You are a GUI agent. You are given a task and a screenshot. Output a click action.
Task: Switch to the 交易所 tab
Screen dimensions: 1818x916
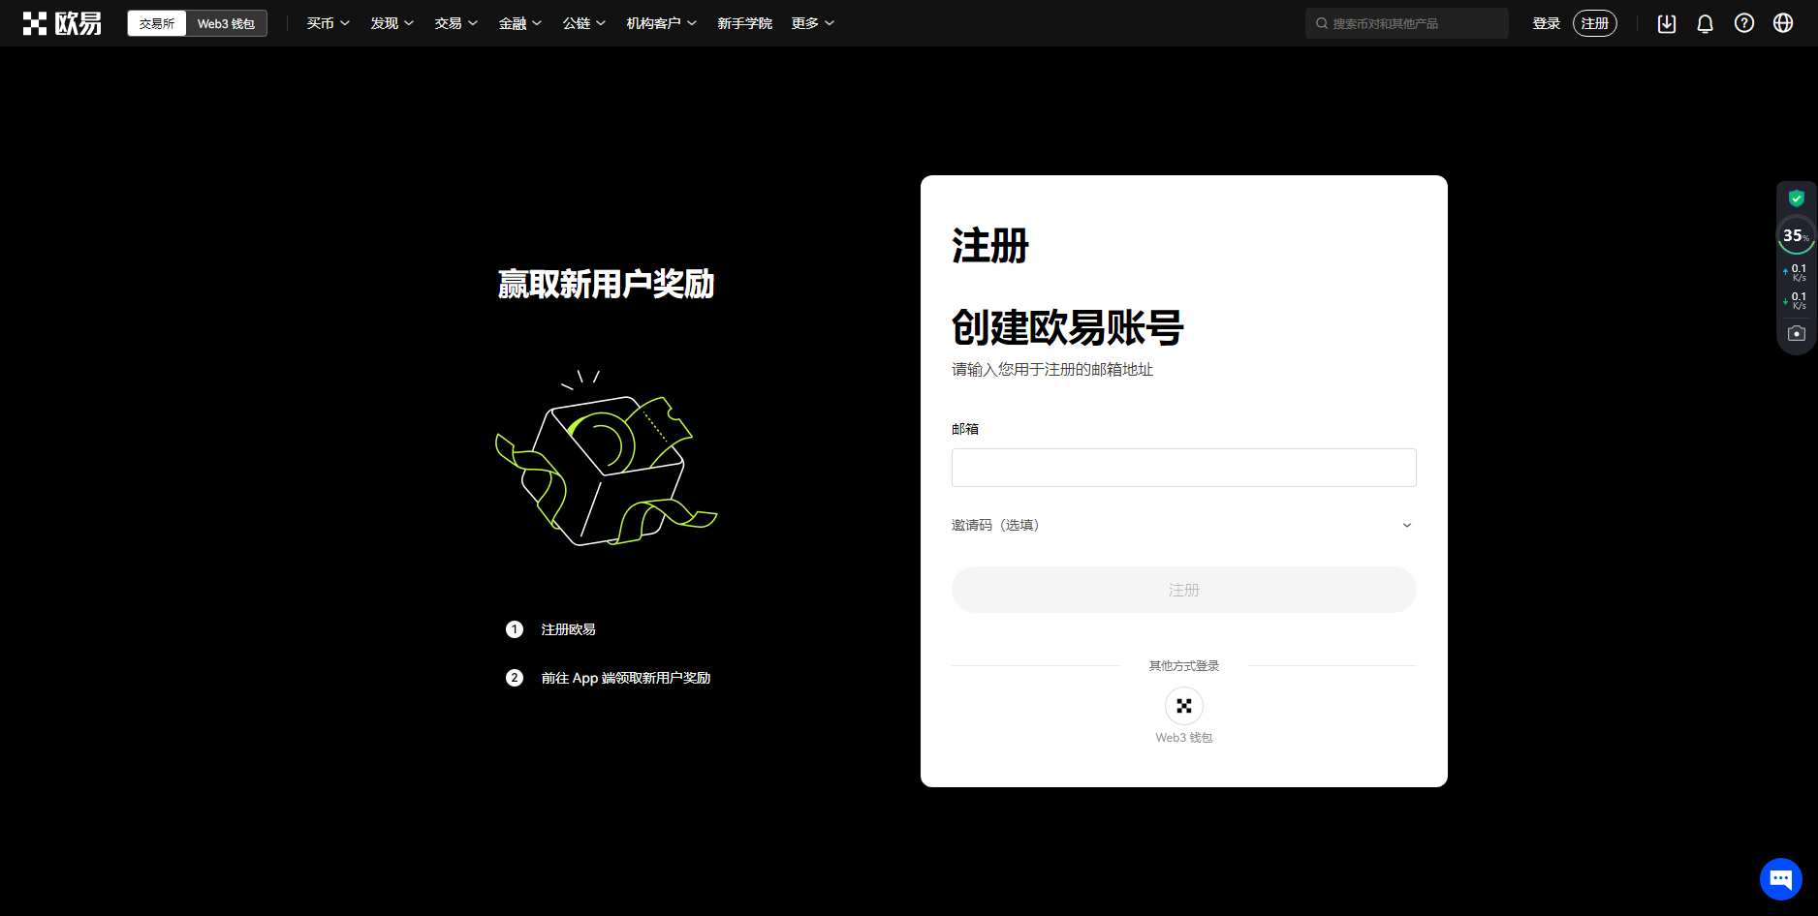157,23
